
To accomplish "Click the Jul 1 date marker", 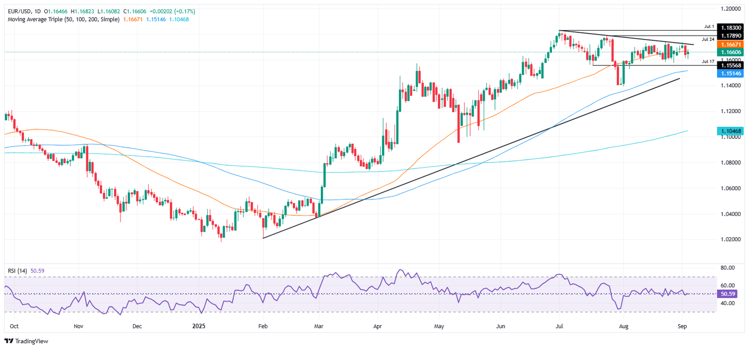I will 710,25.
